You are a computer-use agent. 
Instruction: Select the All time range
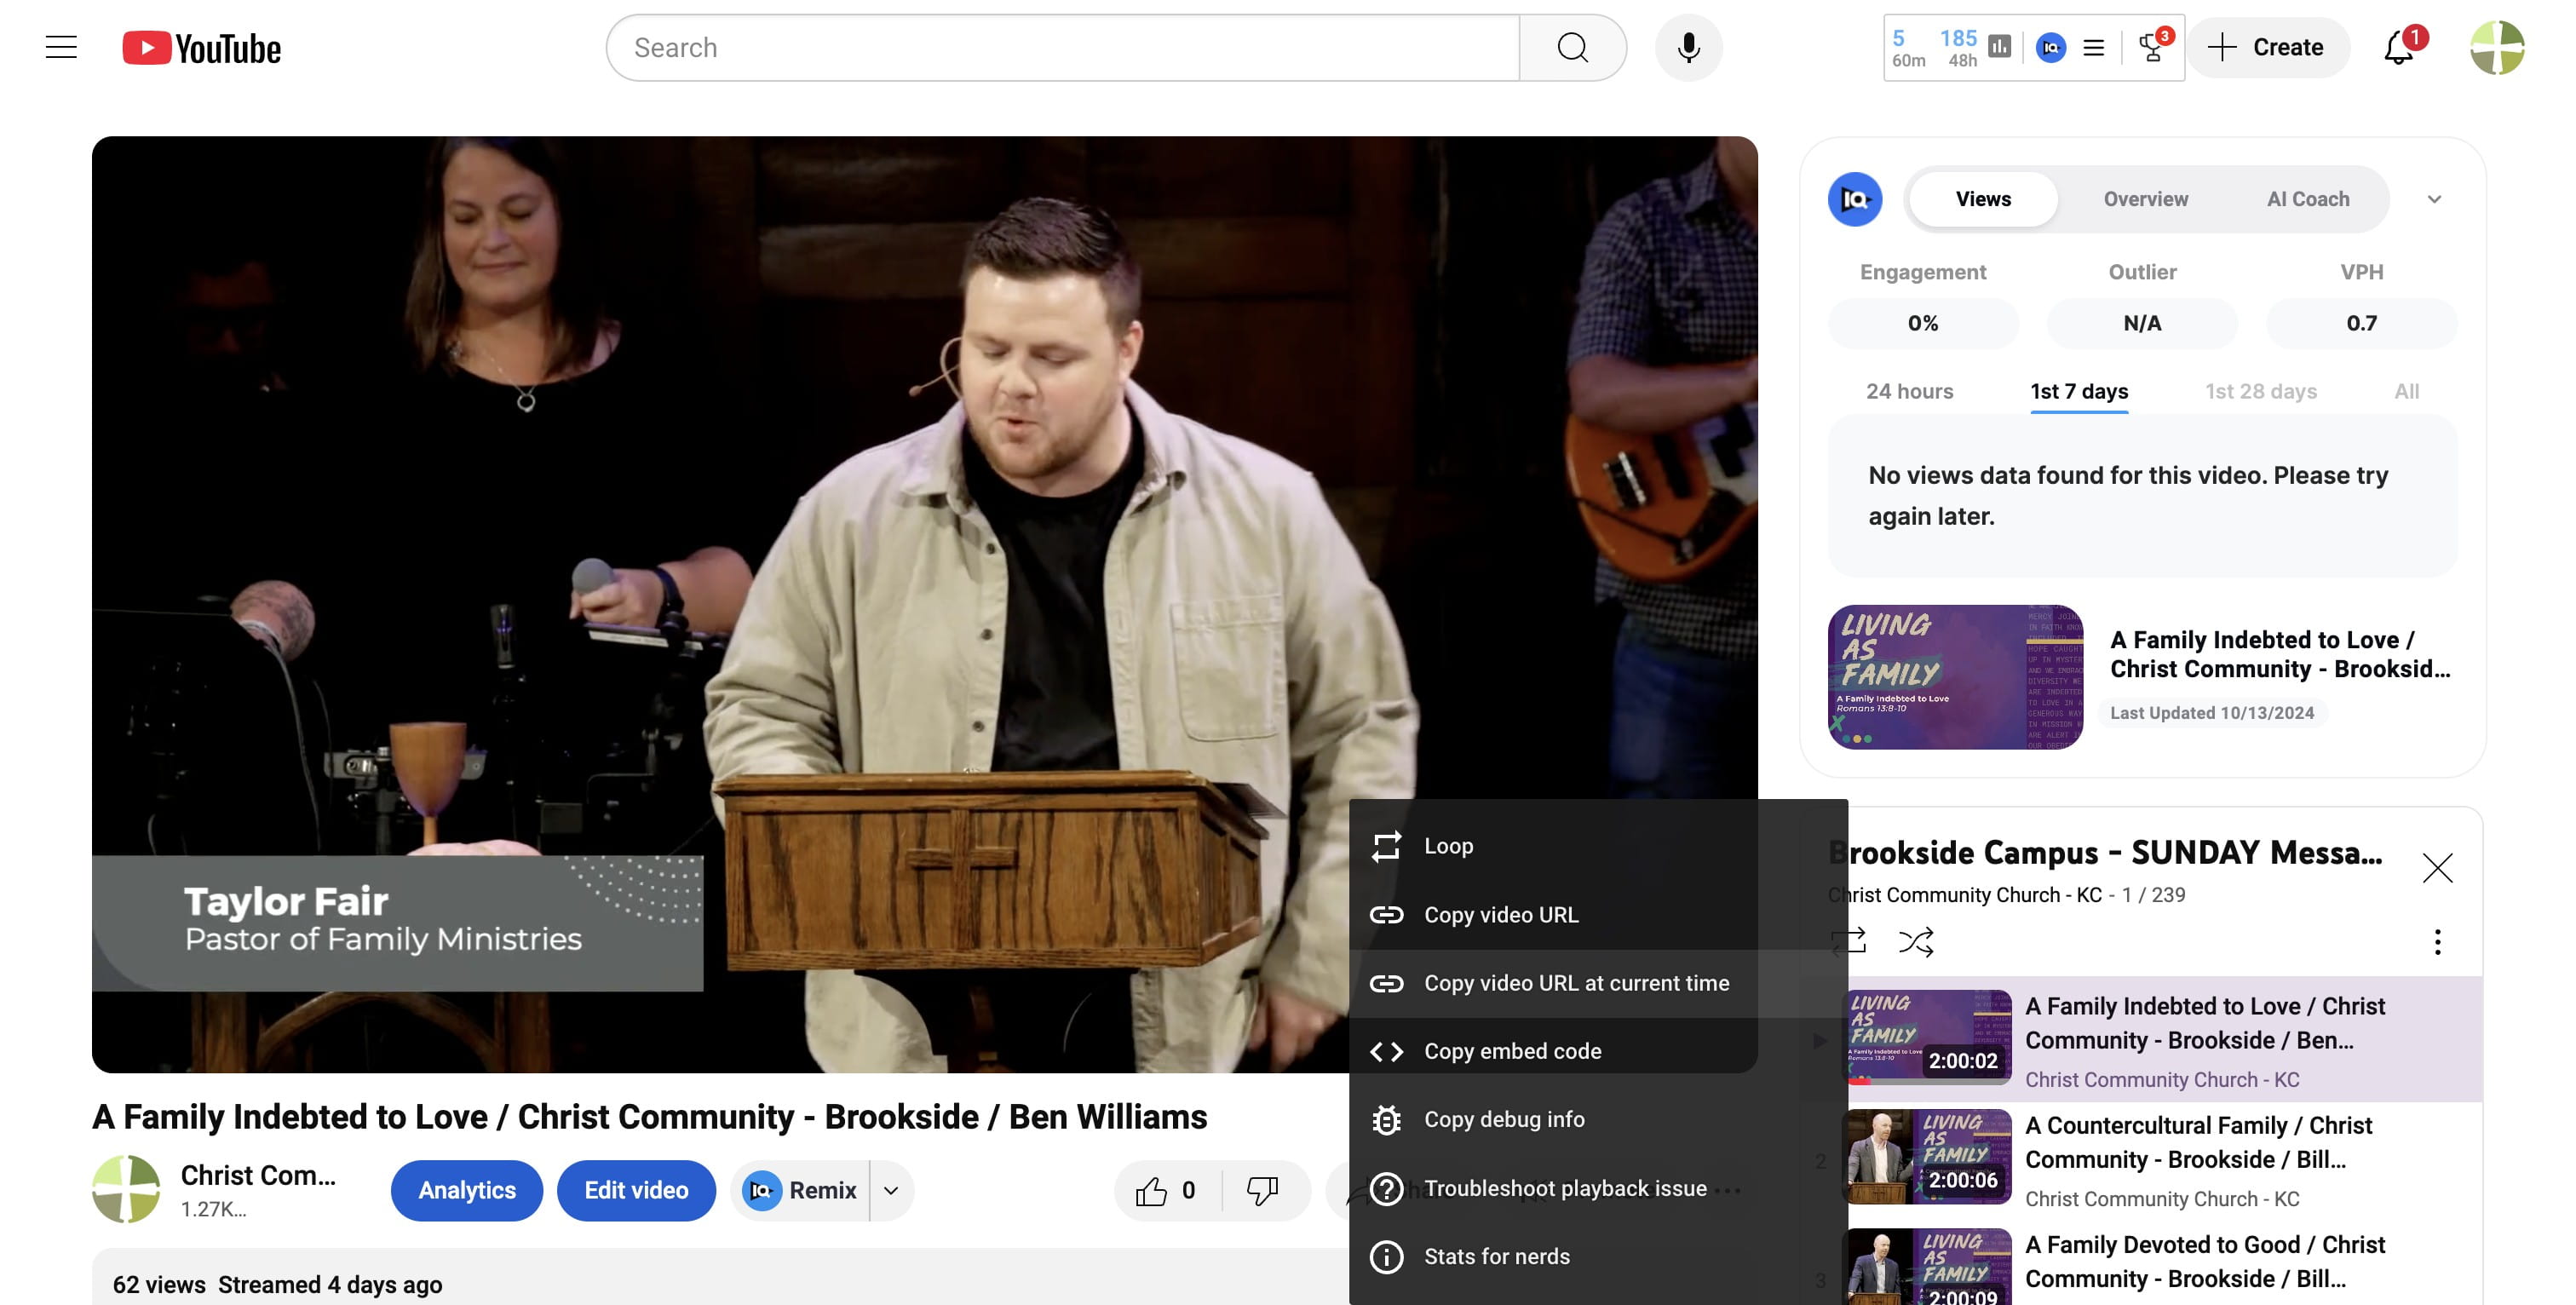[x=2406, y=391]
